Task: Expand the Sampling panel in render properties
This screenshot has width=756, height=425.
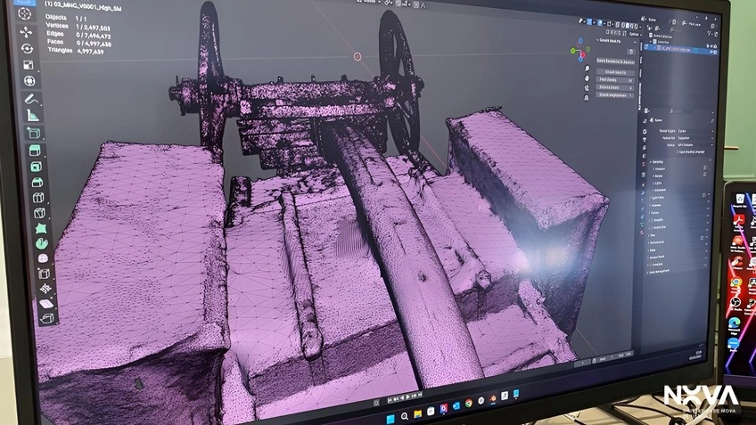Action: pyautogui.click(x=658, y=162)
